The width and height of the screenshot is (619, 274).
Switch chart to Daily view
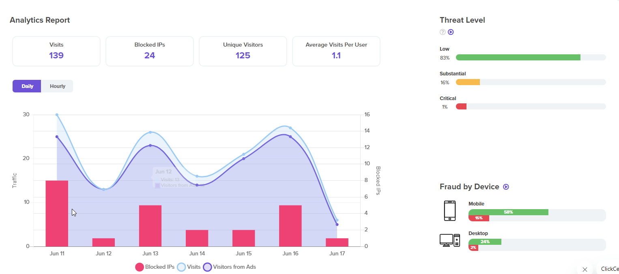27,86
